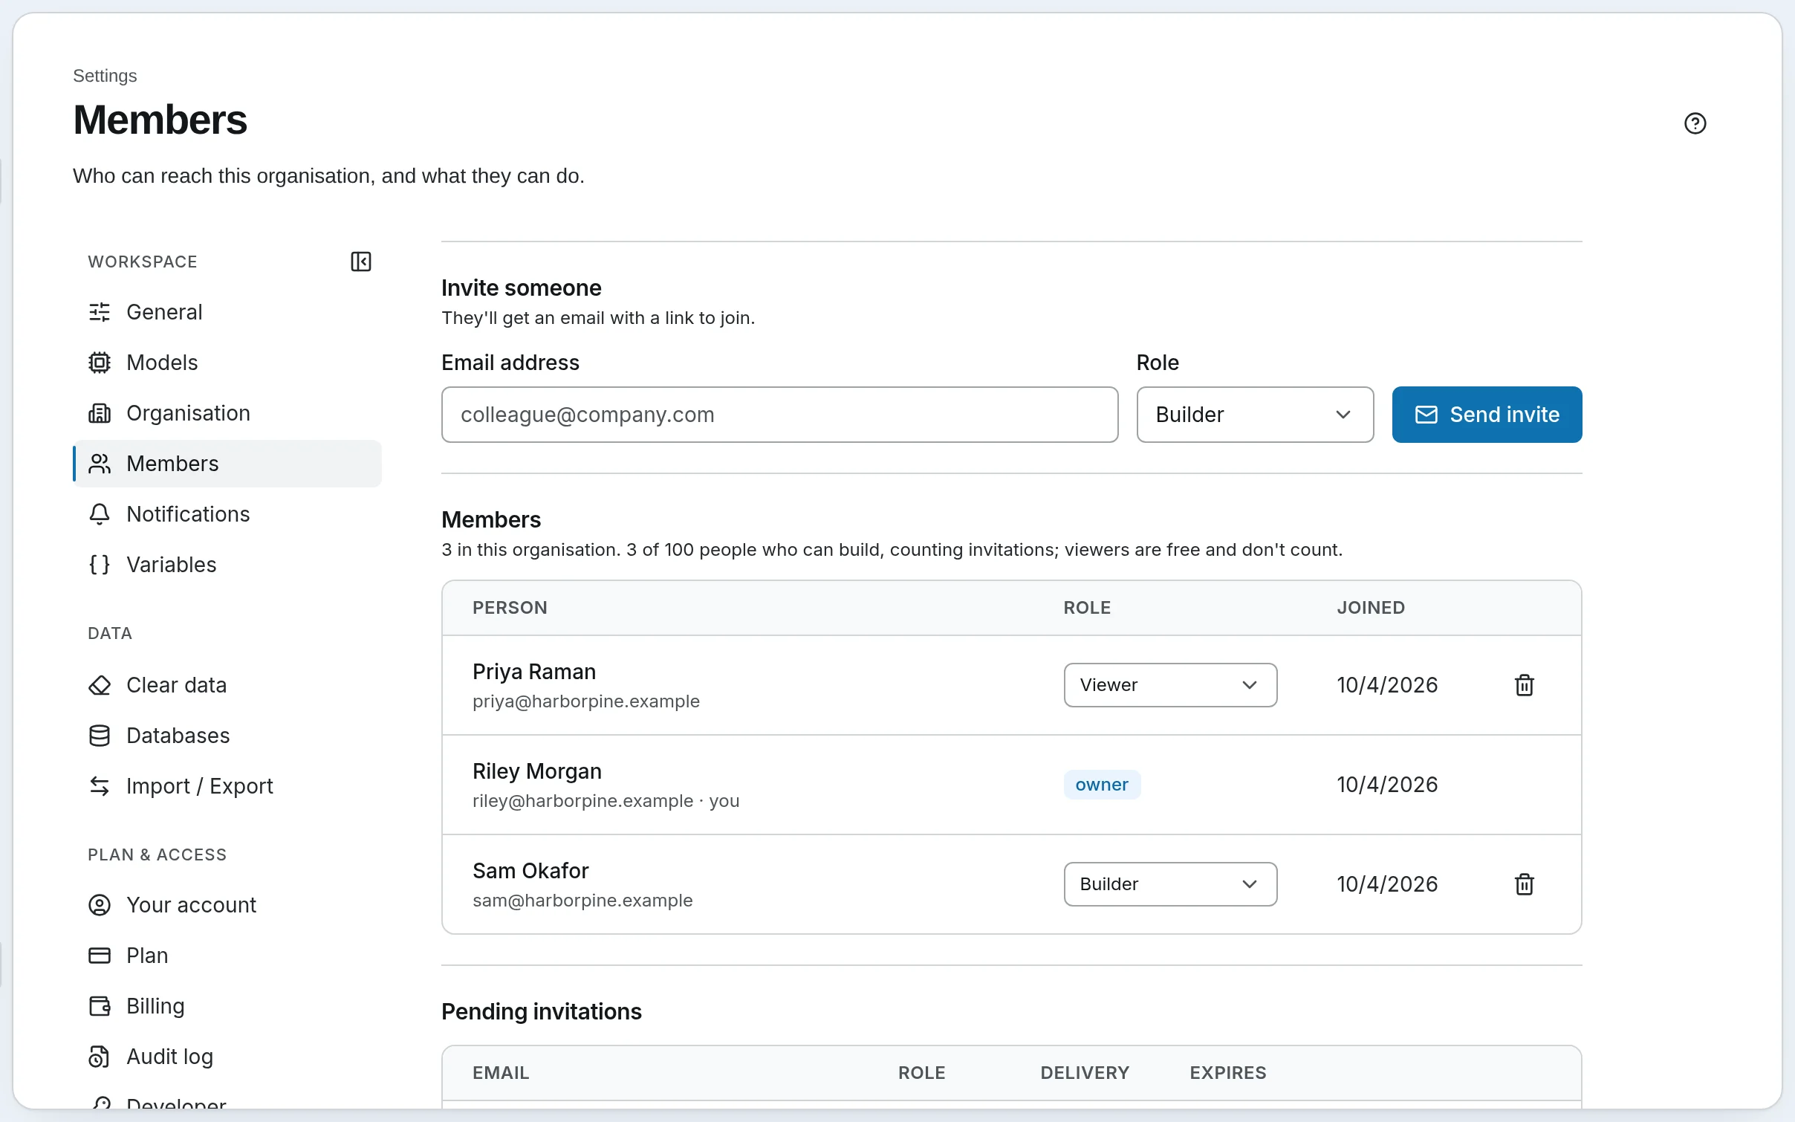The width and height of the screenshot is (1795, 1122).
Task: Click the Settings breadcrumb text
Action: coord(105,76)
